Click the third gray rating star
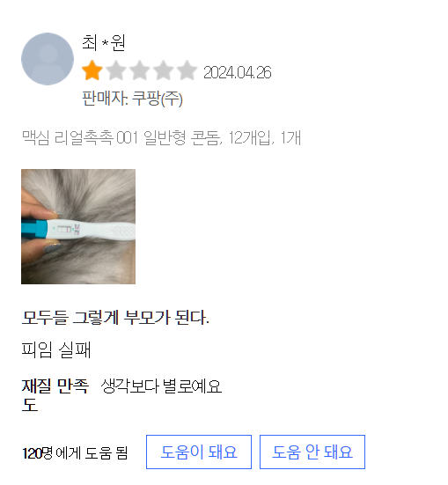This screenshot has width=448, height=485. pyautogui.click(x=140, y=70)
